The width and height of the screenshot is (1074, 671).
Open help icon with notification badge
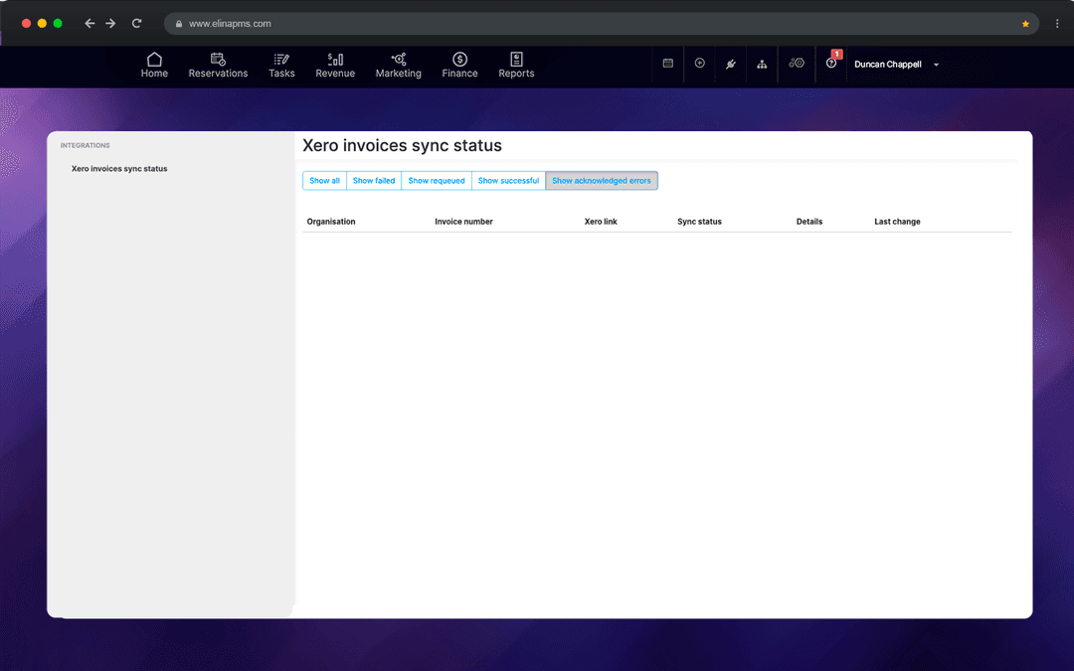831,63
